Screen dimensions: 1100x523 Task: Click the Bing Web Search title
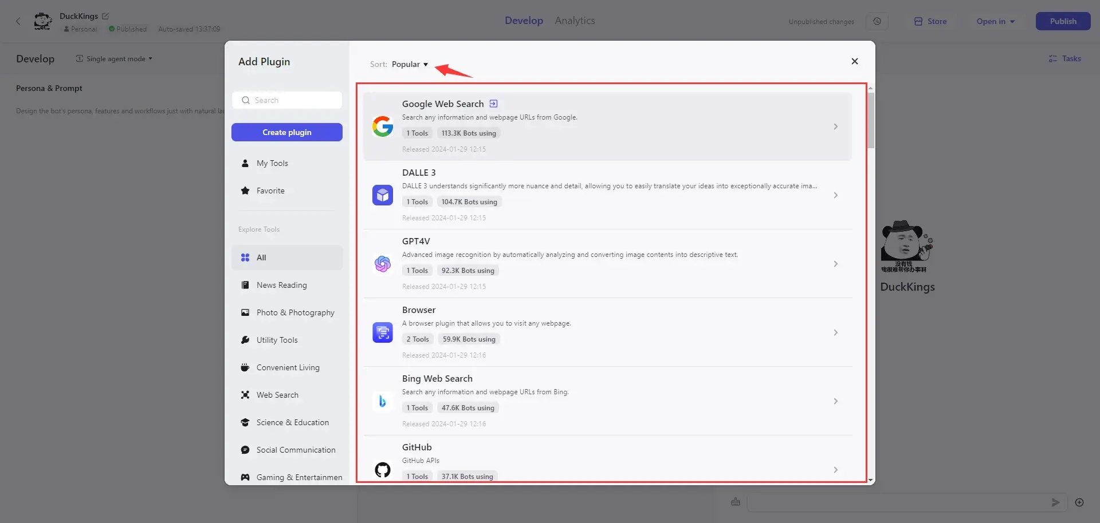(x=437, y=378)
